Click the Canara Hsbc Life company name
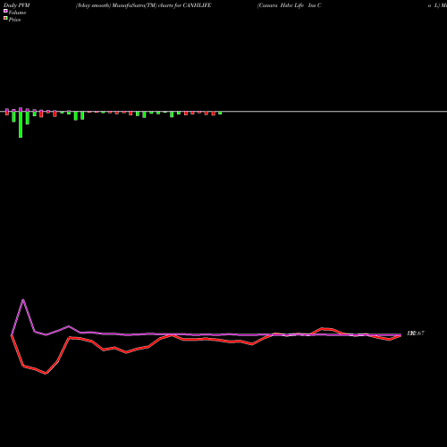Image resolution: width=447 pixels, height=447 pixels. [290, 5]
